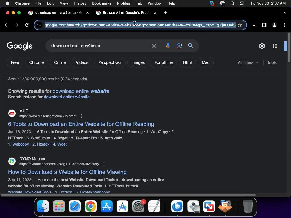Open TextEdit from the dock
Image resolution: width=291 pixels, height=218 pixels.
click(154, 206)
